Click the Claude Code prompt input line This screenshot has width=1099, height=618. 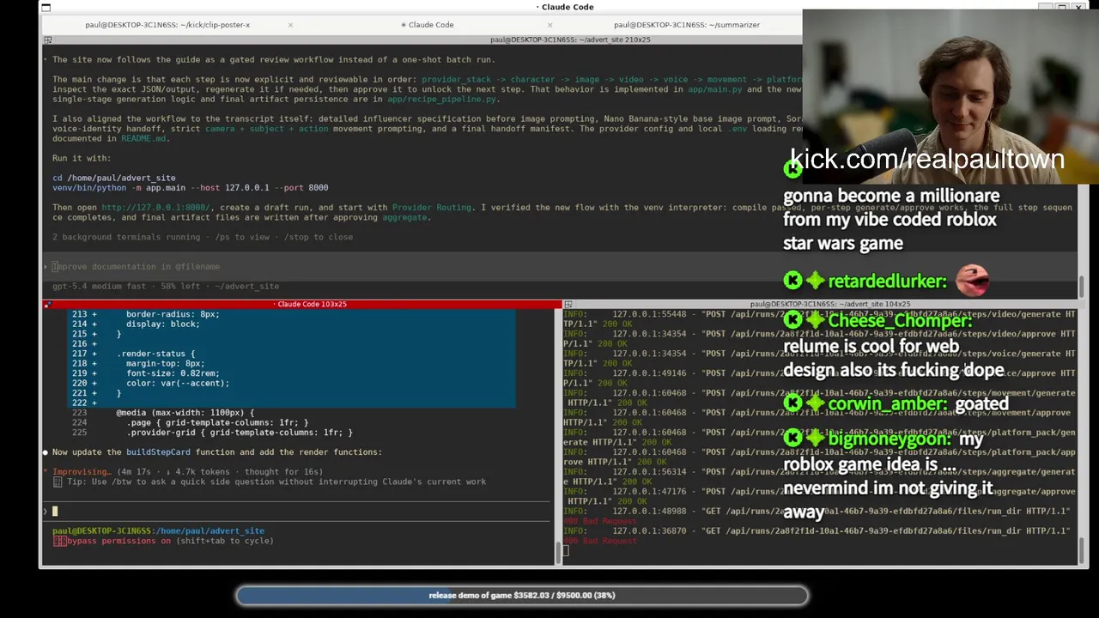[x=297, y=512]
